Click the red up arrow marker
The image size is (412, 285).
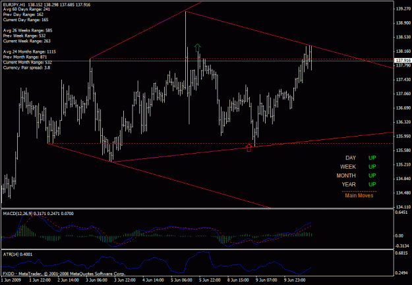pyautogui.click(x=249, y=148)
